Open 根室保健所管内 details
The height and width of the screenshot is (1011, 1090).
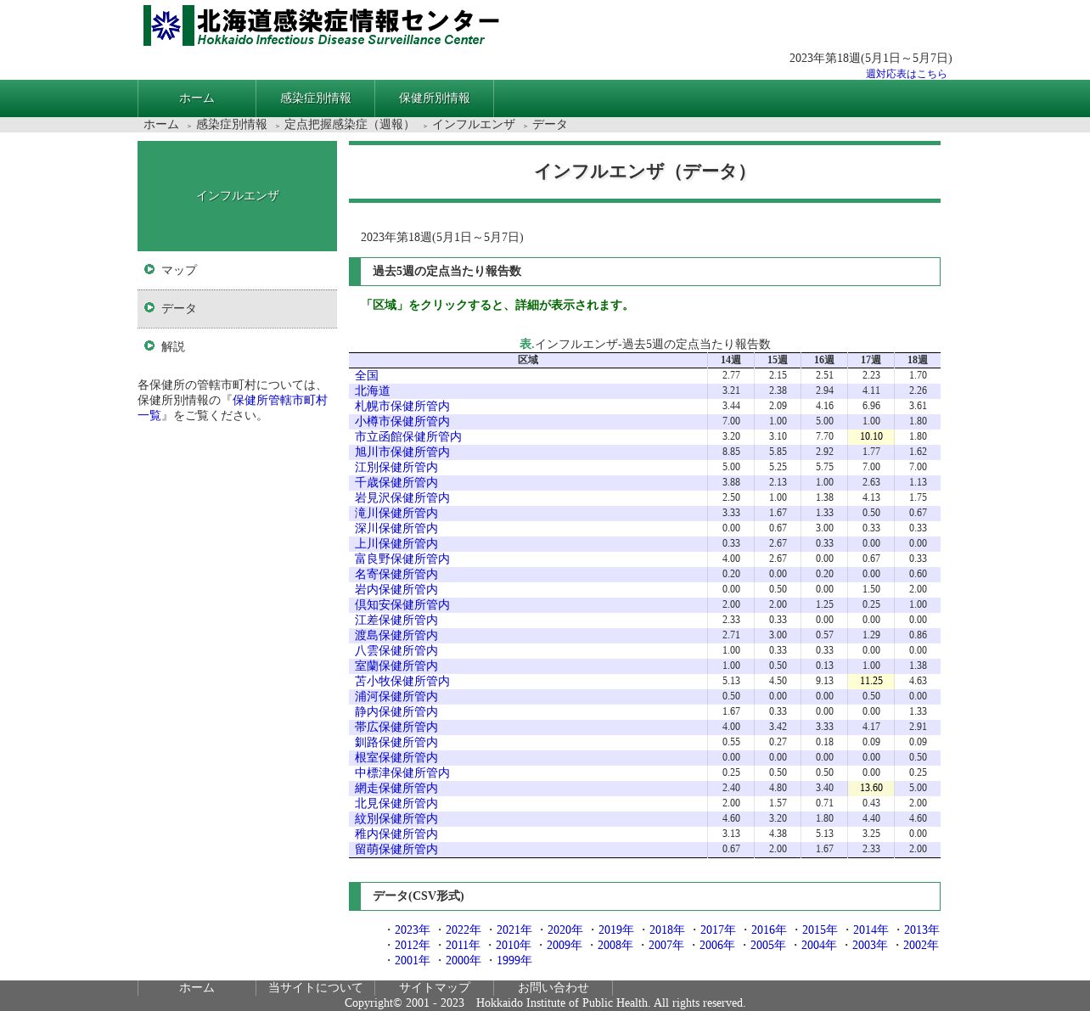click(x=396, y=757)
